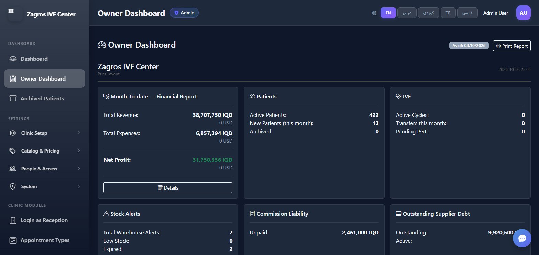Switch language to عربي
The height and width of the screenshot is (255, 539).
[x=407, y=13]
